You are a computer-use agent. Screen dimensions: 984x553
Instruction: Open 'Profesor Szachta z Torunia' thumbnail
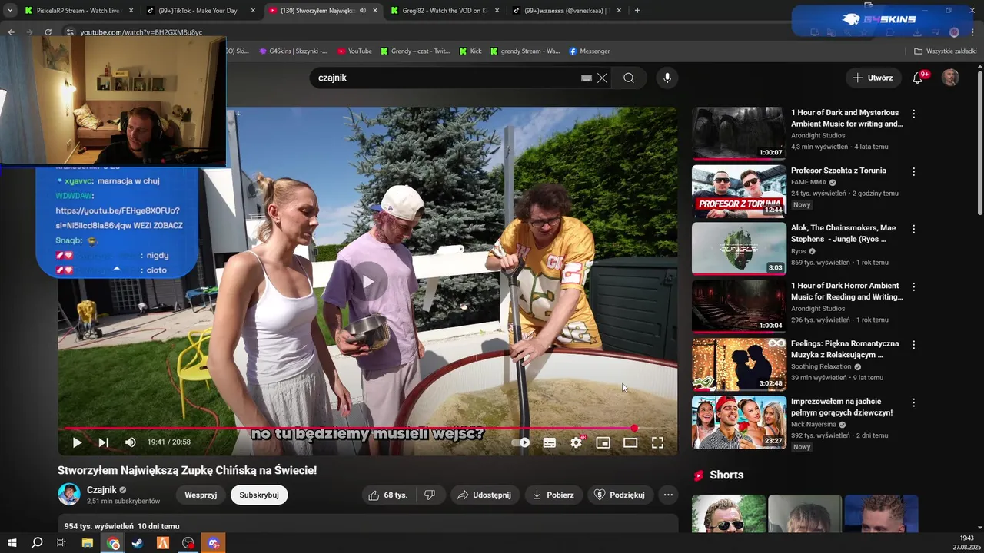[739, 190]
